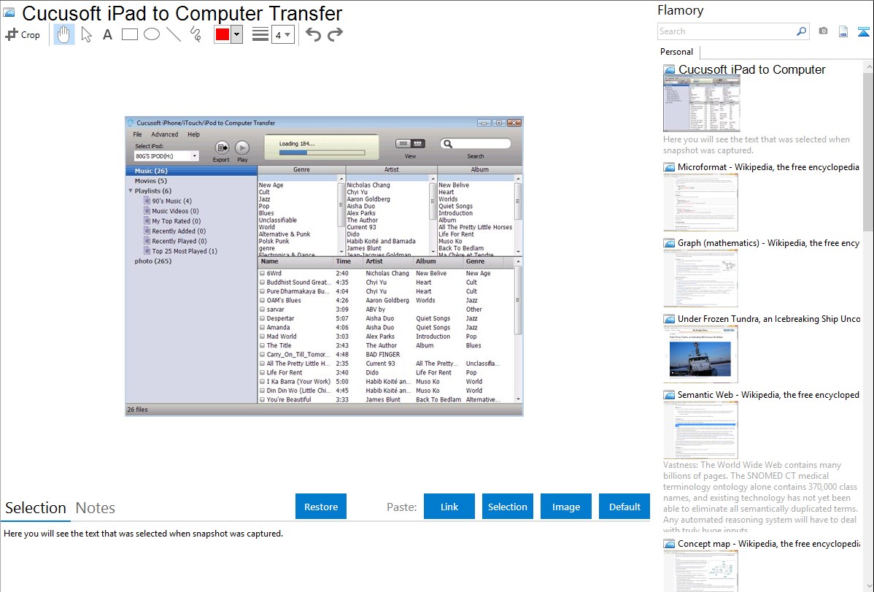Click the Play icon in Cucusoft window
This screenshot has width=874, height=592.
click(242, 147)
